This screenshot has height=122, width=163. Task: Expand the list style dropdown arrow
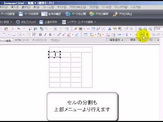[x=24, y=35]
